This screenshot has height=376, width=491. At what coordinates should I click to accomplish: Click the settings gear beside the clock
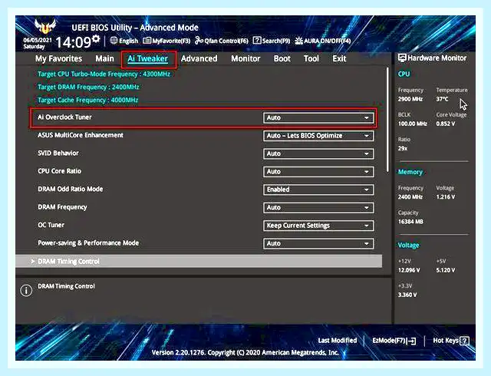point(96,39)
